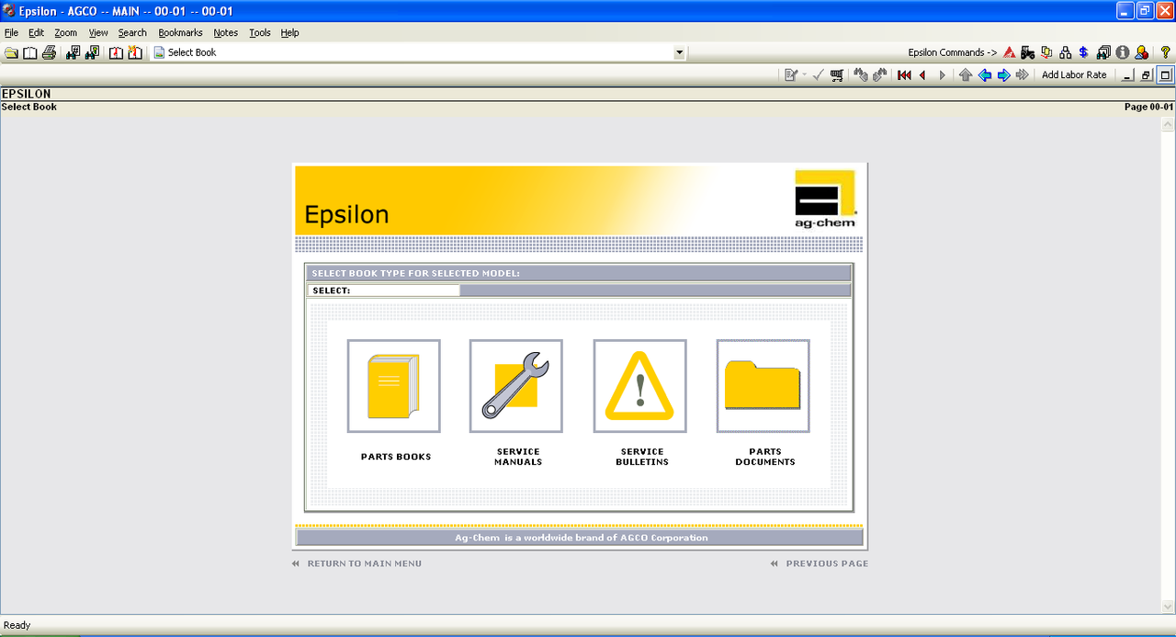Click the stacked pages binoculars icon
This screenshot has width=1176, height=637.
coord(1103,52)
